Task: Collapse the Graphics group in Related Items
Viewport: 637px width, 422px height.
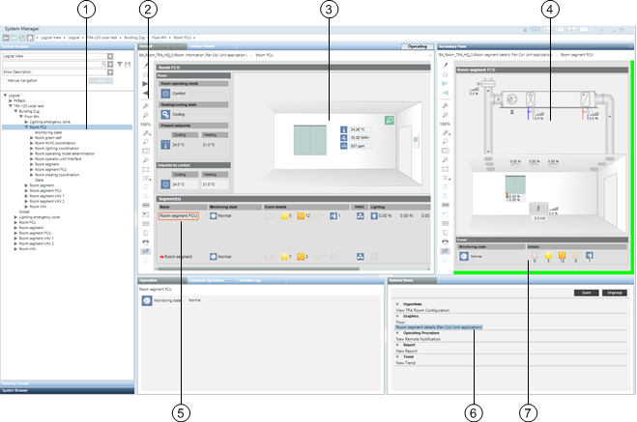Action: (x=397, y=316)
